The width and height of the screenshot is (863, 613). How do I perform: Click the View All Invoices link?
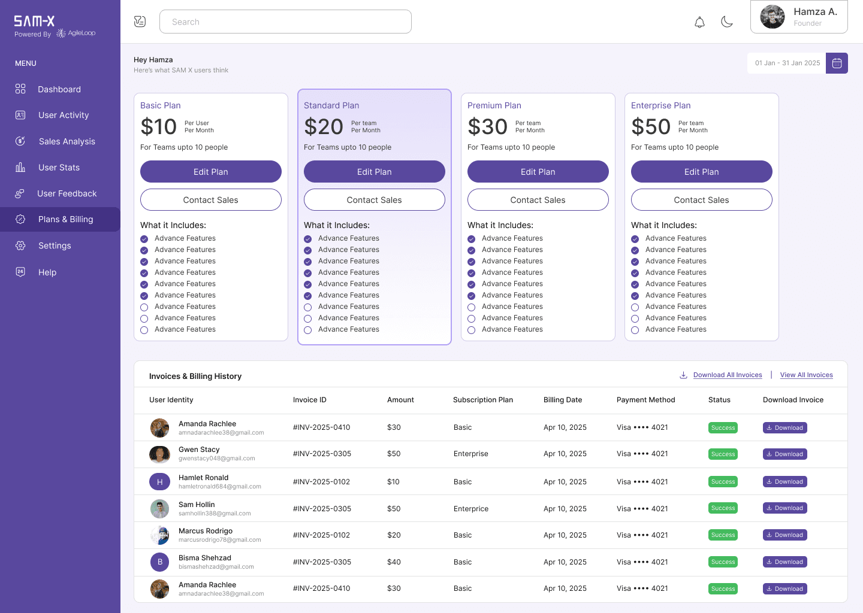tap(807, 375)
